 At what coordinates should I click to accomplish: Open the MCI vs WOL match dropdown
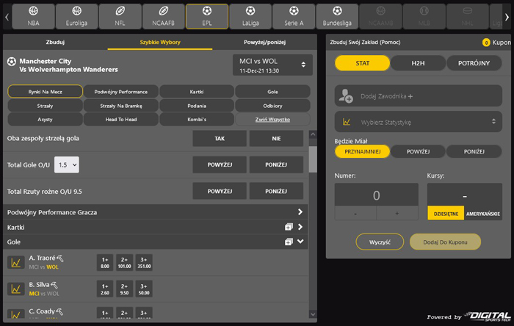272,65
